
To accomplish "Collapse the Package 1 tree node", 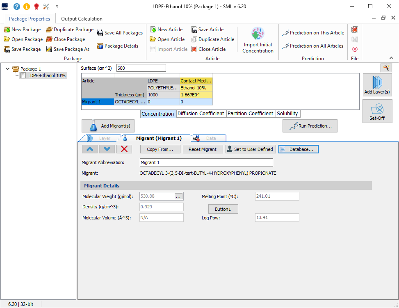I will coord(7,69).
